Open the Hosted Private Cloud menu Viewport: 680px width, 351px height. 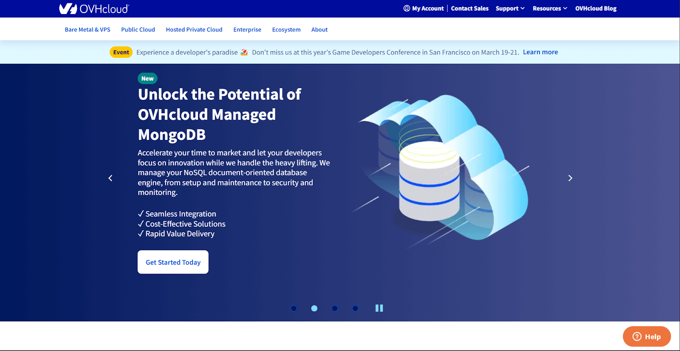click(194, 30)
